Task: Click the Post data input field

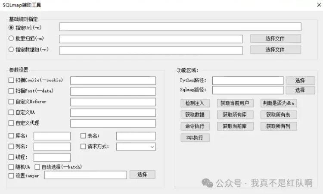Action: tap(113, 91)
